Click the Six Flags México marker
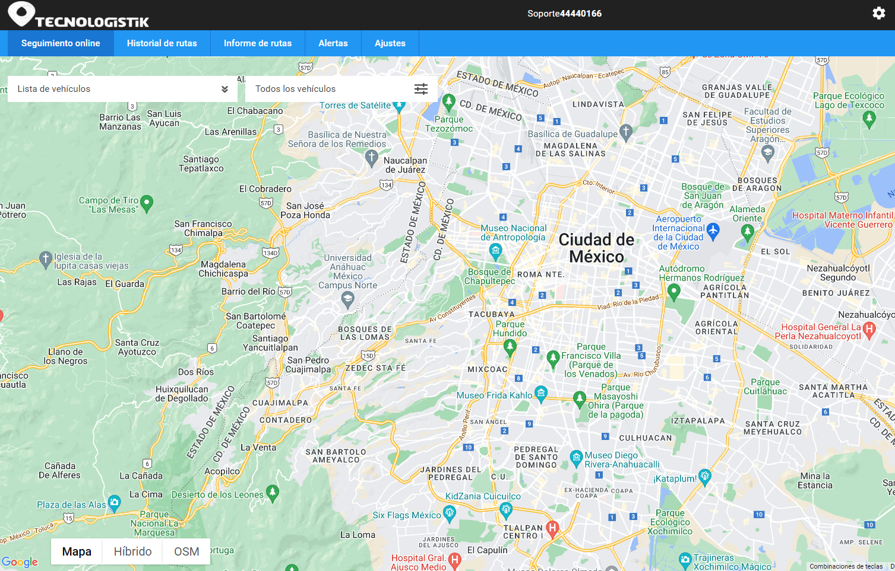Viewport: 895px width, 571px height. [450, 514]
